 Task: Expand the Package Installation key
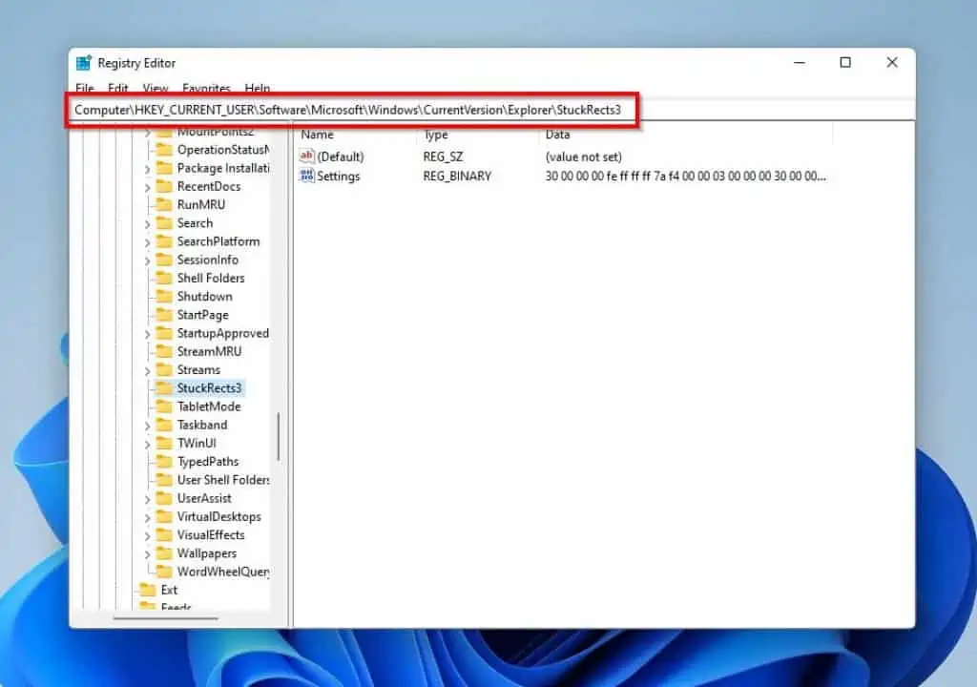click(x=147, y=169)
